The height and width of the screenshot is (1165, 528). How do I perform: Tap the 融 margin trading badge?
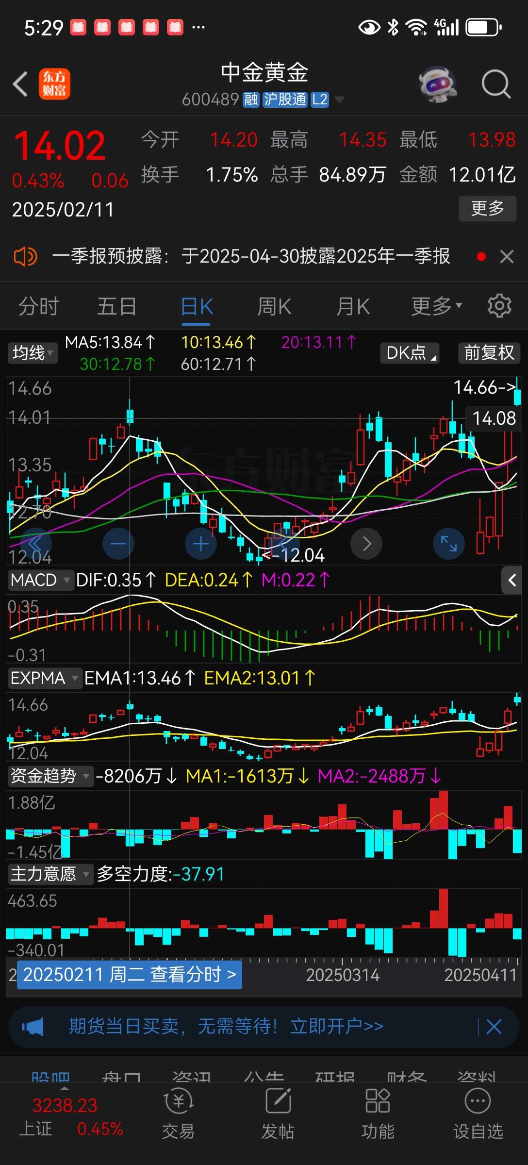tap(251, 100)
